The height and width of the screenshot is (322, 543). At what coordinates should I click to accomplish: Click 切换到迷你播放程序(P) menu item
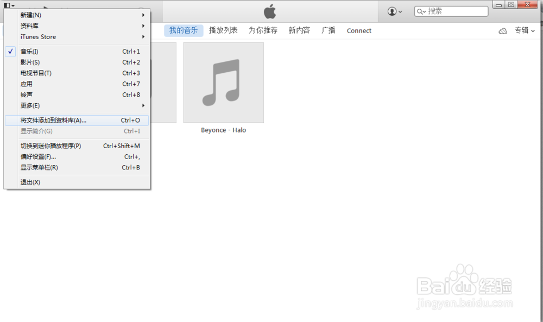pos(77,146)
